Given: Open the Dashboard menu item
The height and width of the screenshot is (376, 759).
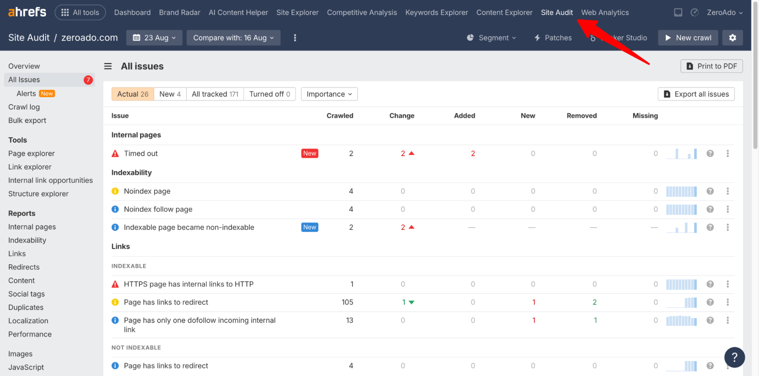Looking at the screenshot, I should [132, 13].
